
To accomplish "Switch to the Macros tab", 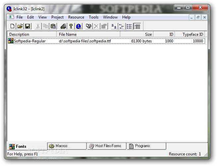I will click(x=67, y=146).
